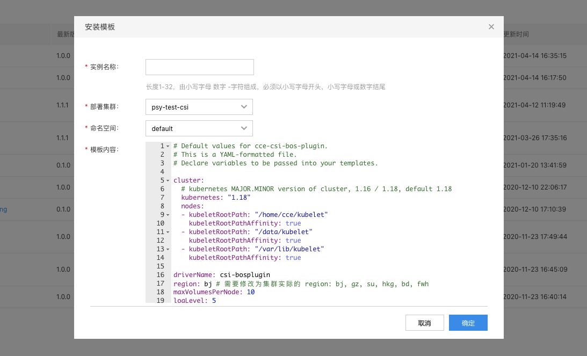This screenshot has height=356, width=587.
Task: Close the 安装模板 dialog with the X icon
Action: coord(491,27)
